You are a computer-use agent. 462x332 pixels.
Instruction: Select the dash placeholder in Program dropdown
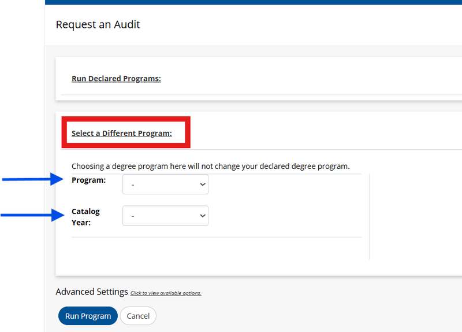(x=133, y=185)
